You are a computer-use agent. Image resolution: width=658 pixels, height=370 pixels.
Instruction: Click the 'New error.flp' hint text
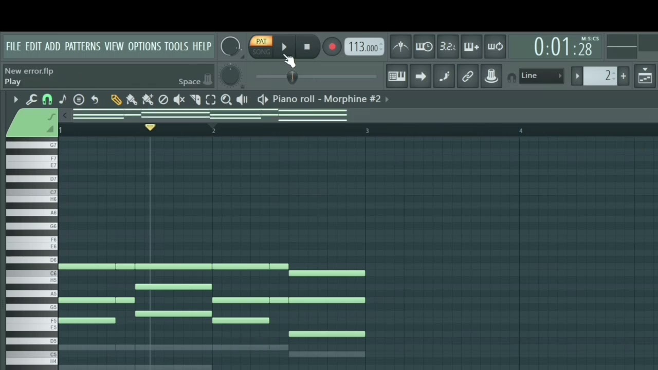click(x=29, y=71)
